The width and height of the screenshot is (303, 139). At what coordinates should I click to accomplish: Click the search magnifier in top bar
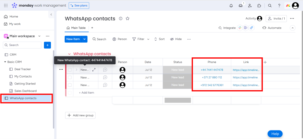pyautogui.click(x=270, y=6)
